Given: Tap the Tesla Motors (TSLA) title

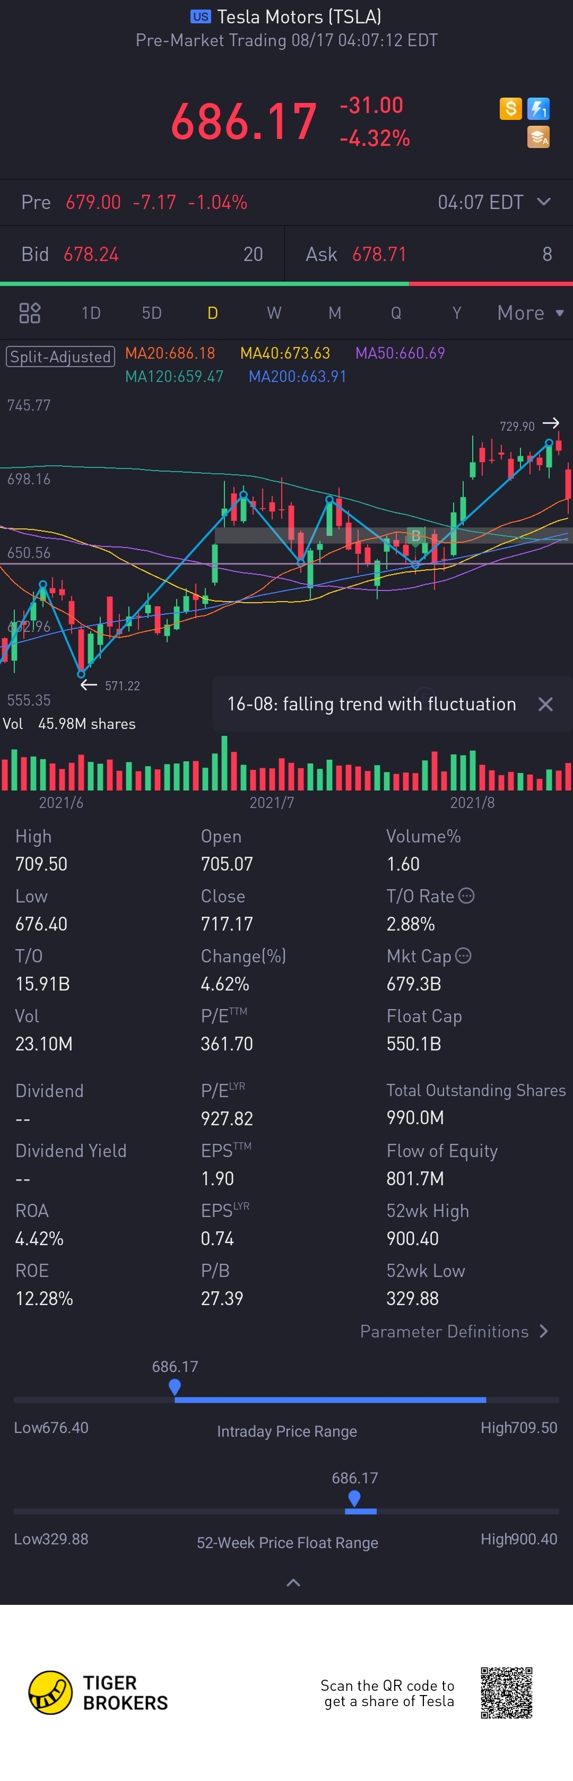Looking at the screenshot, I should tap(299, 16).
